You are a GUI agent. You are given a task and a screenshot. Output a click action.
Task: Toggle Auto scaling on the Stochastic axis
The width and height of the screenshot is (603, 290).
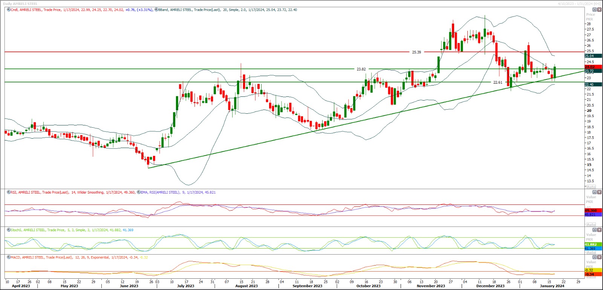coord(591,252)
